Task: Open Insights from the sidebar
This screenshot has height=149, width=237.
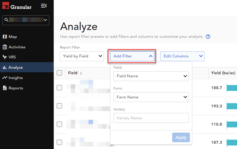Action: point(16,78)
